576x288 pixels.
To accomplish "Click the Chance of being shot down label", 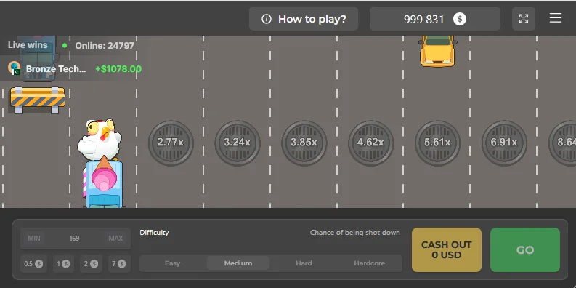I will (x=355, y=233).
